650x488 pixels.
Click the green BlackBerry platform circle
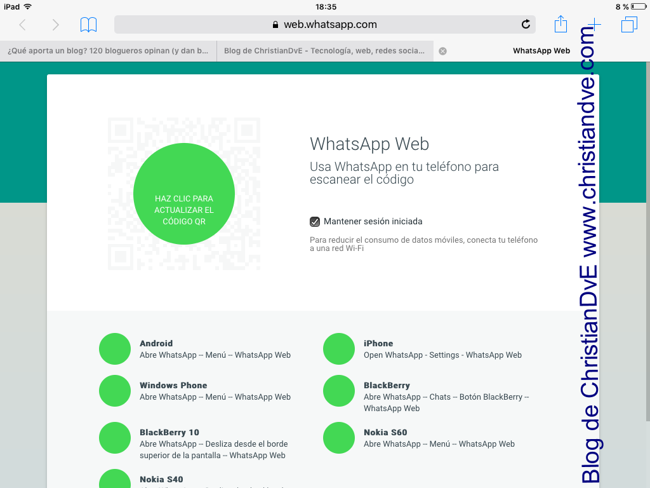(339, 391)
